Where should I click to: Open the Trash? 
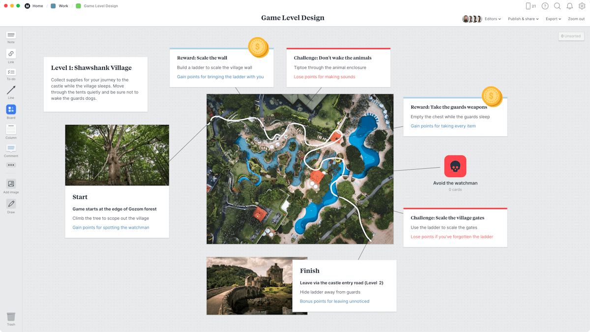point(11,317)
